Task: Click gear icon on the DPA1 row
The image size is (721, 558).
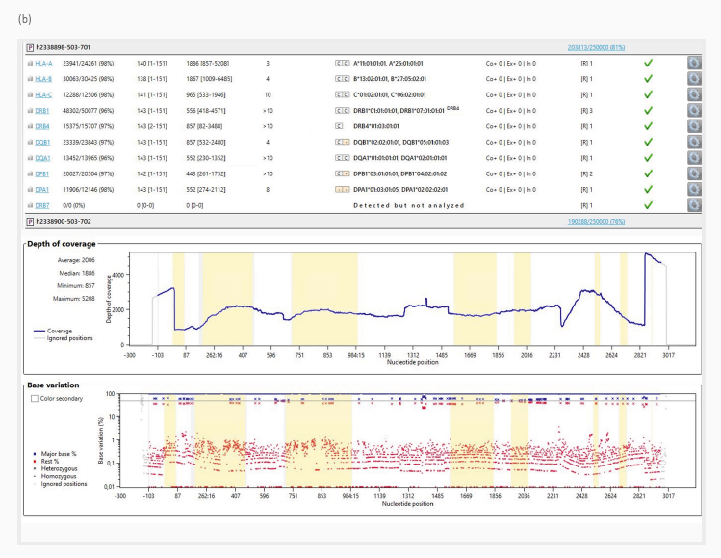Action: (x=693, y=191)
